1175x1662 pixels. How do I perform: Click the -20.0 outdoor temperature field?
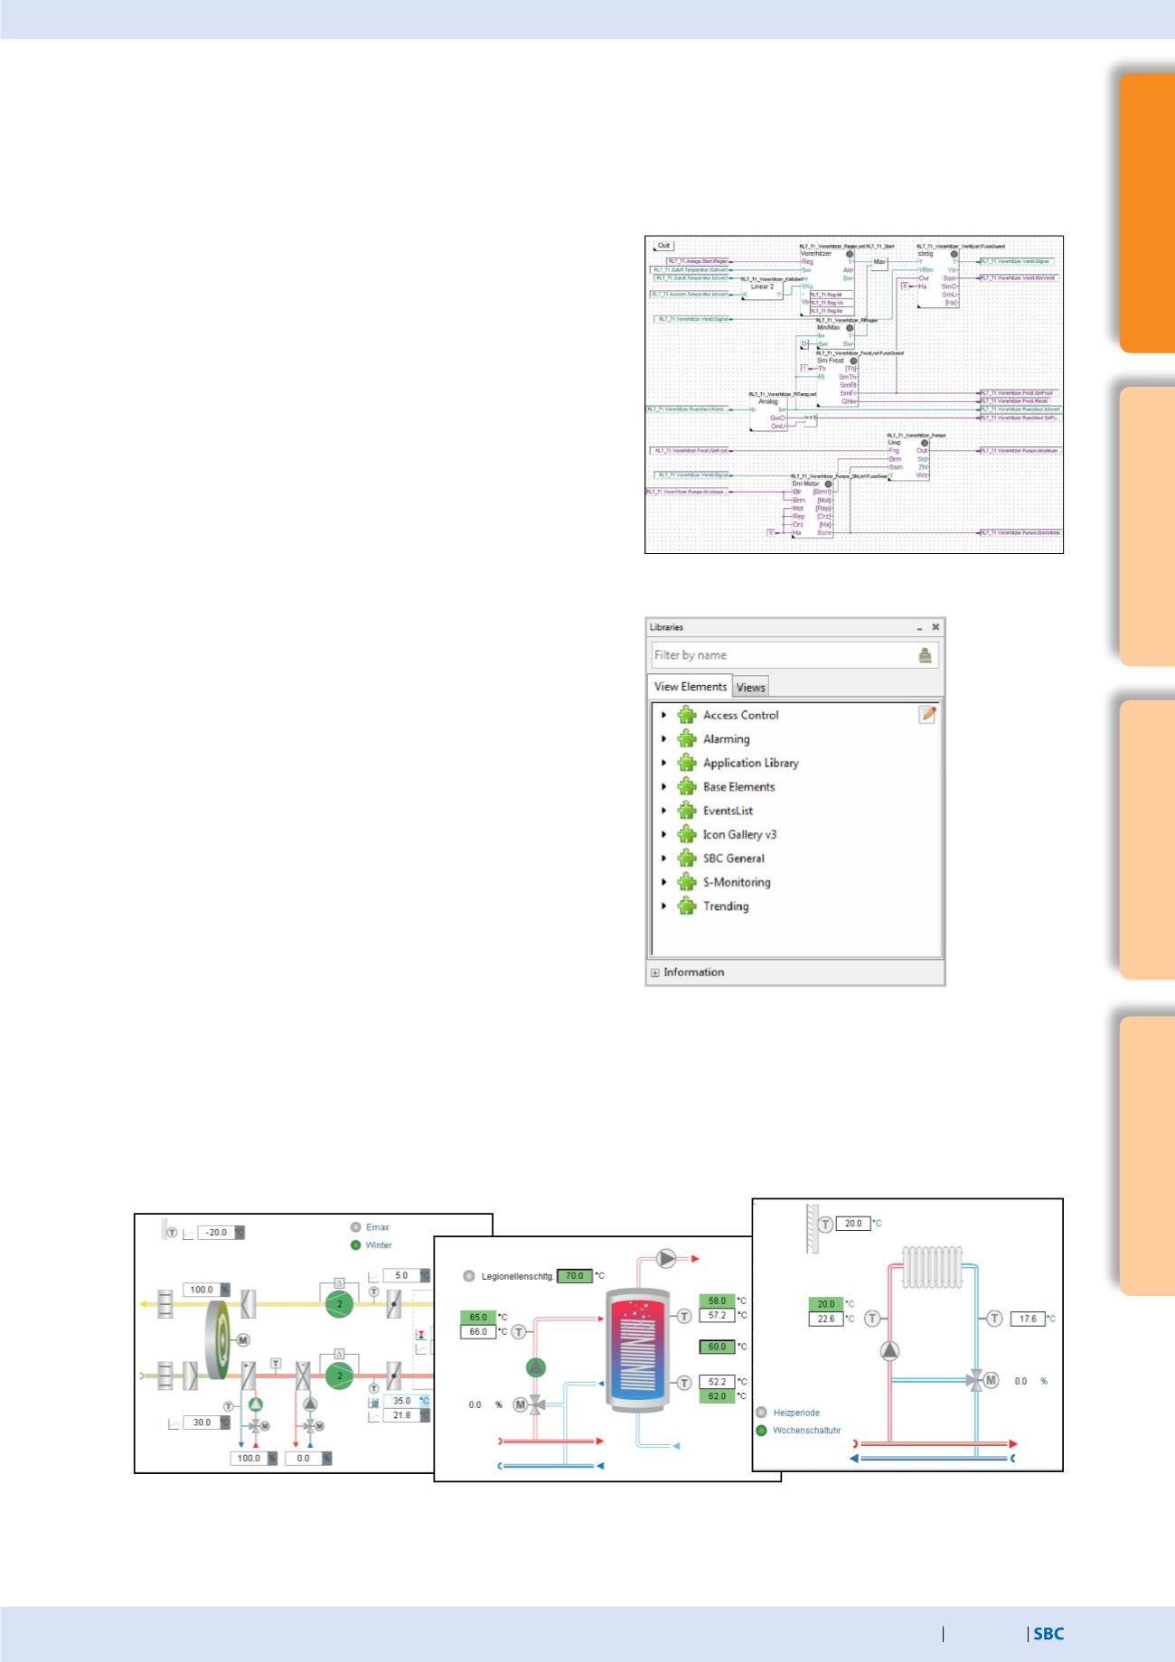[x=221, y=1232]
